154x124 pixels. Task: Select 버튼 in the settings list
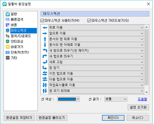coord(14,25)
